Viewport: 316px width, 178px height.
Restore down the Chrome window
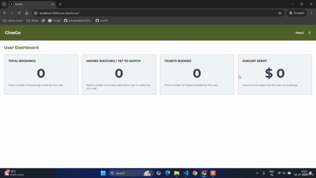[x=302, y=4]
